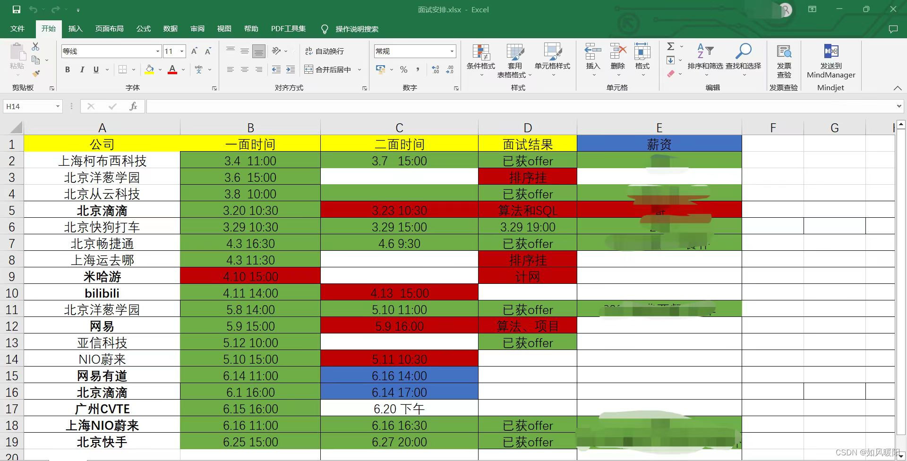907x461 pixels.
Task: Toggle align right
Action: (x=258, y=69)
